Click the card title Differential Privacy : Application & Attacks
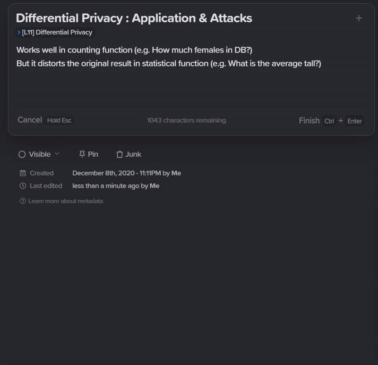 point(134,18)
